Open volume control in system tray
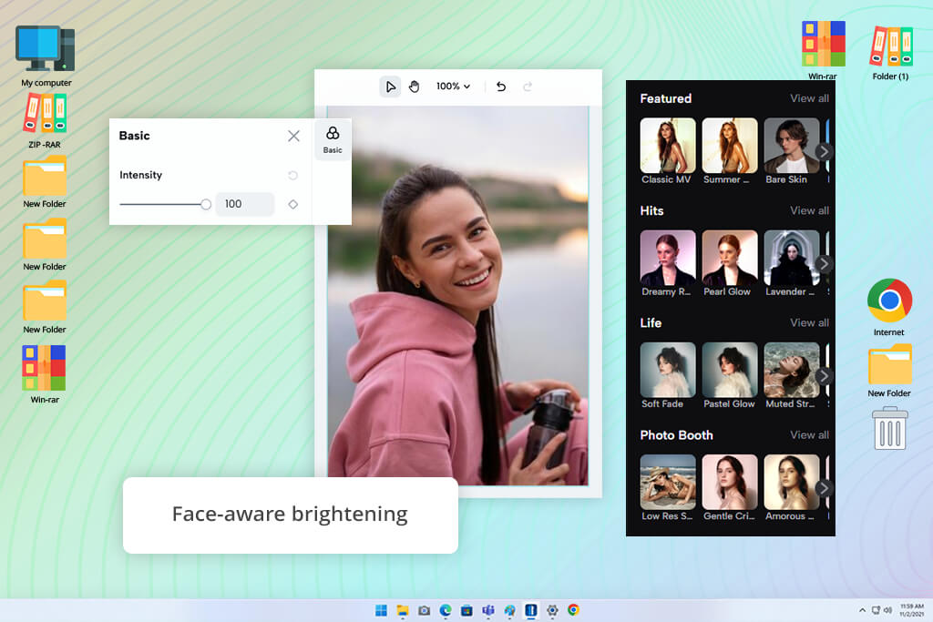Screen dimensions: 933x622 887,610
